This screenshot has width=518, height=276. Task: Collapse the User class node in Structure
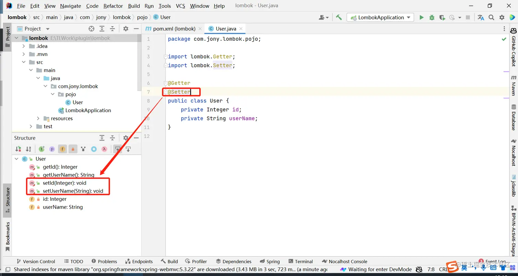coord(16,159)
